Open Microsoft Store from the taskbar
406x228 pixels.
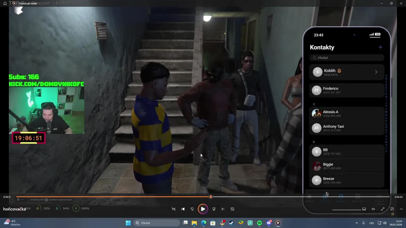point(213,223)
